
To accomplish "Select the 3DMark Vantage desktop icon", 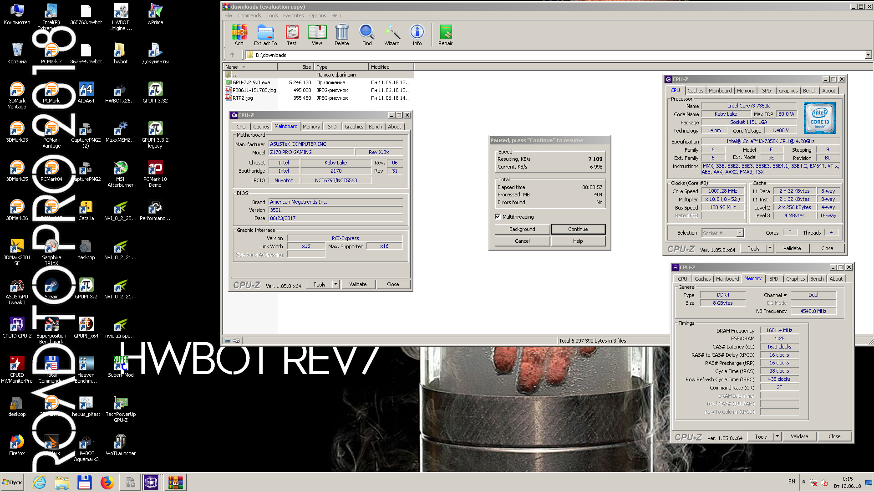I will tap(17, 96).
